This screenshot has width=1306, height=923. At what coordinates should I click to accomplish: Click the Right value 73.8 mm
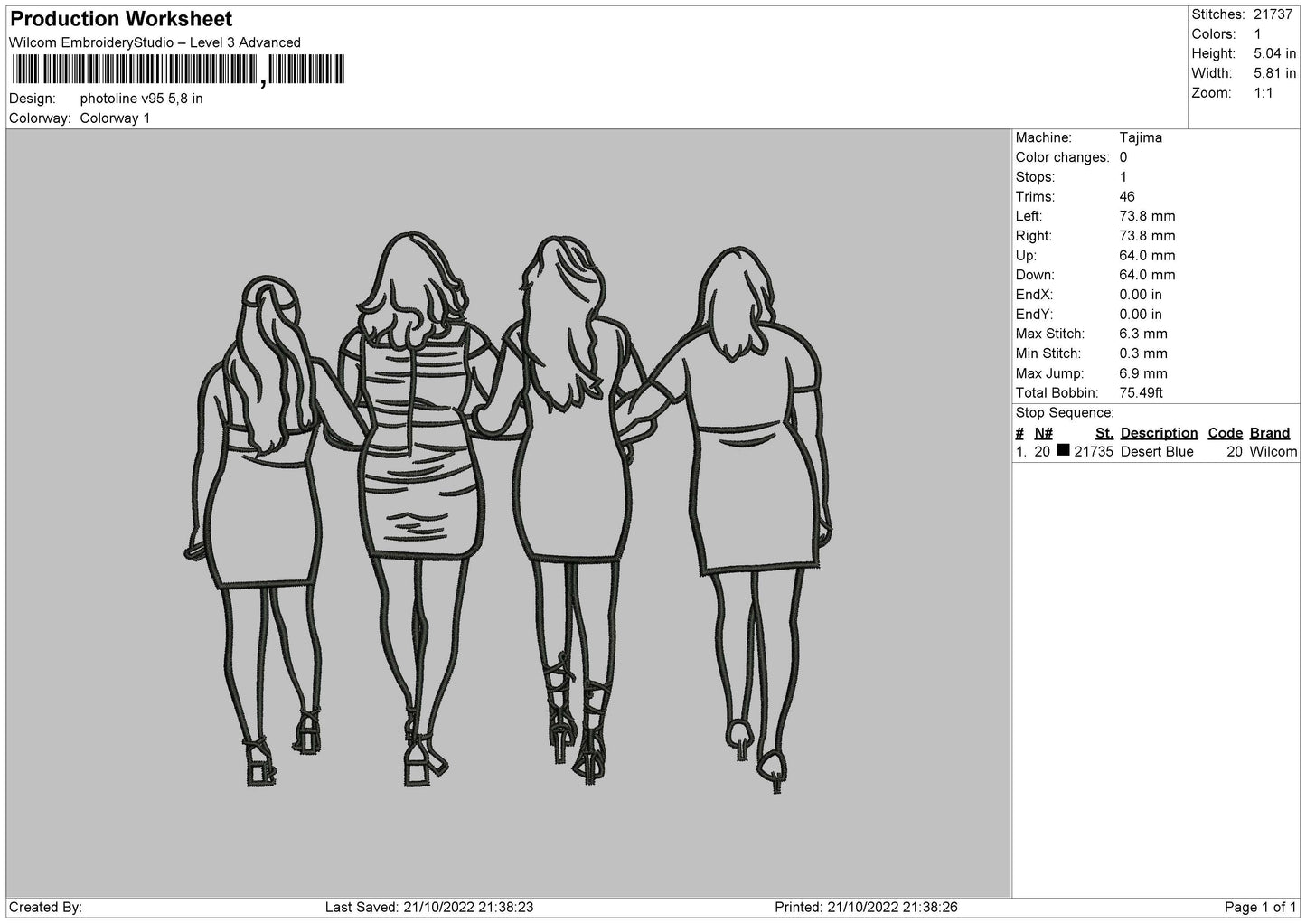[1147, 236]
